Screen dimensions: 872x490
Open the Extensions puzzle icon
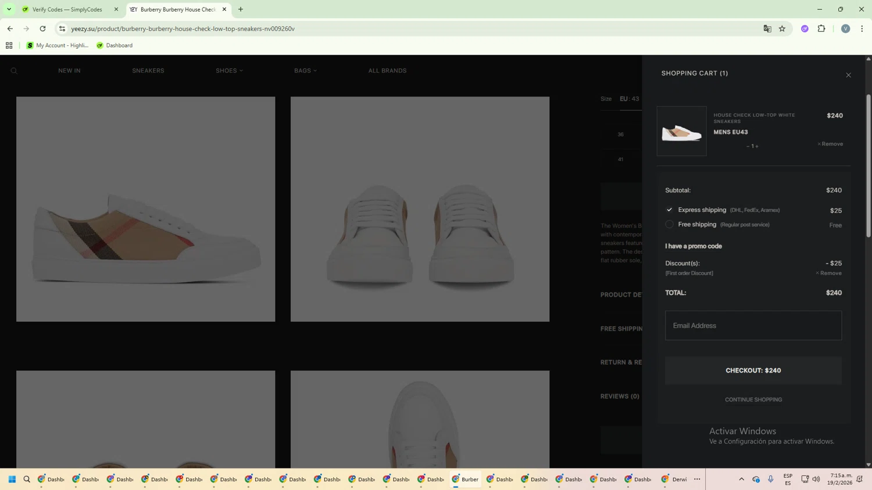coord(821,28)
